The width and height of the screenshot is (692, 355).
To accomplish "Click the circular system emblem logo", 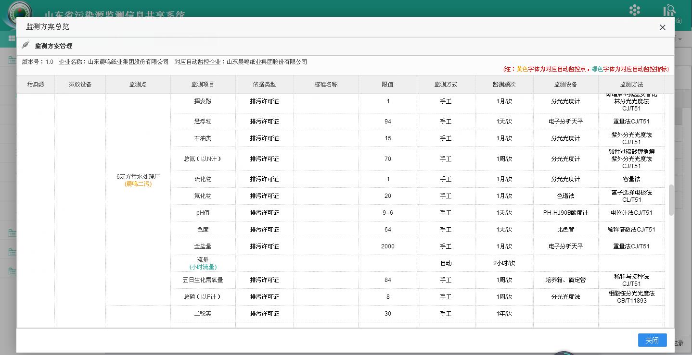I will coord(19,10).
